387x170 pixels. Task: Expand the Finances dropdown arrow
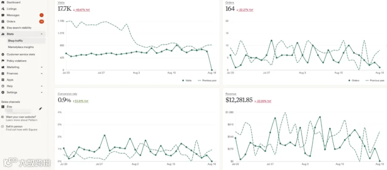[41, 74]
